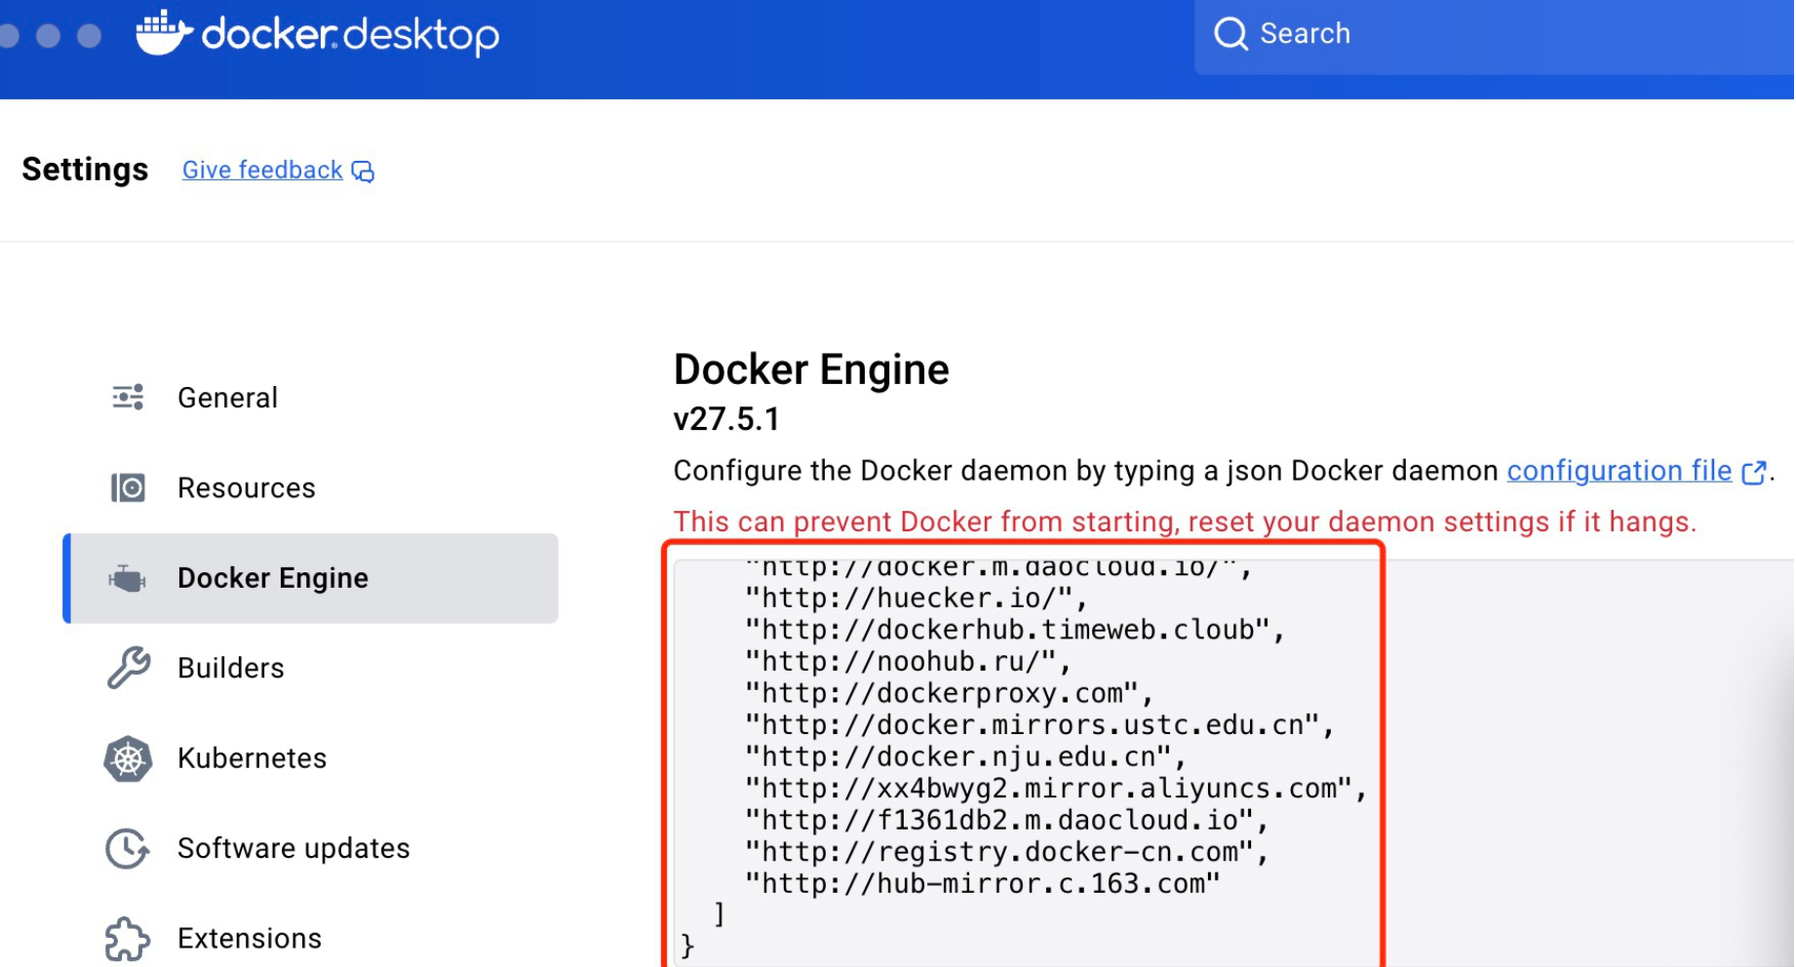
Task: Click the Software updates clock icon
Action: coord(128,848)
